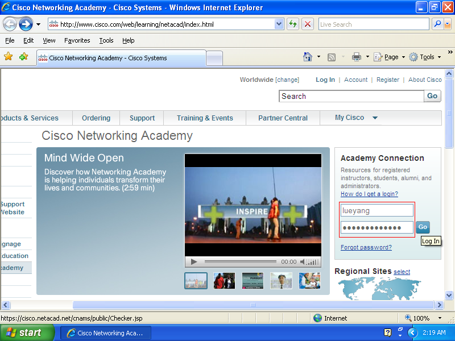Click the Regional Sites select link
This screenshot has height=341, width=455.
[402, 272]
